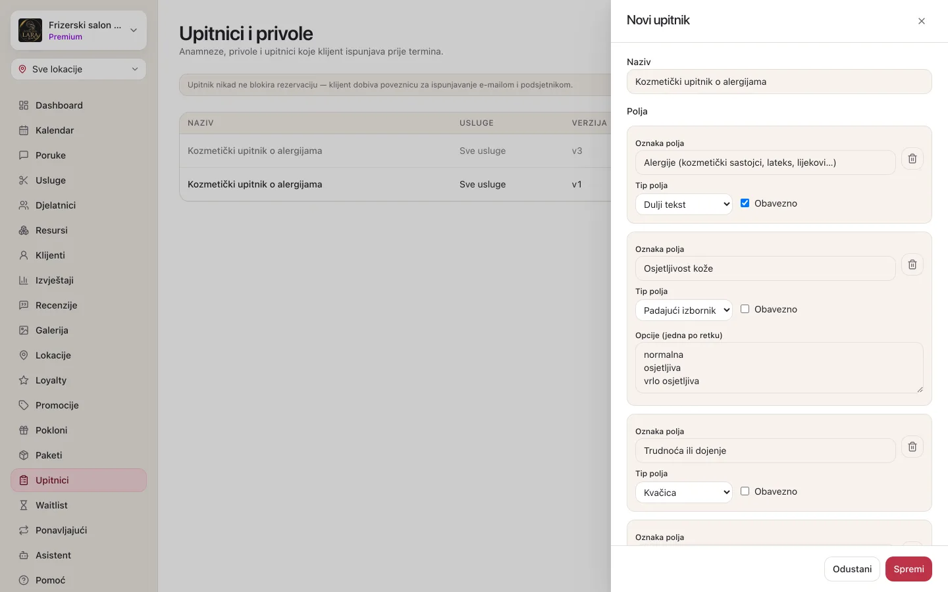Edit the Naziv questionnaire name field

click(x=779, y=82)
